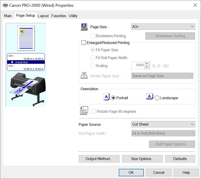Go to the Utility tab

click(73, 16)
